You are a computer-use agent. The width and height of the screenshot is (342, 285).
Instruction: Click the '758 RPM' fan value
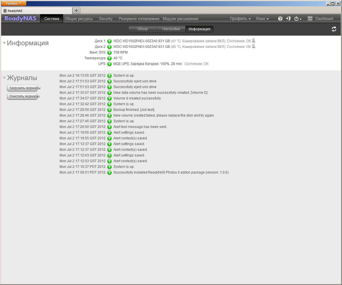click(121, 52)
